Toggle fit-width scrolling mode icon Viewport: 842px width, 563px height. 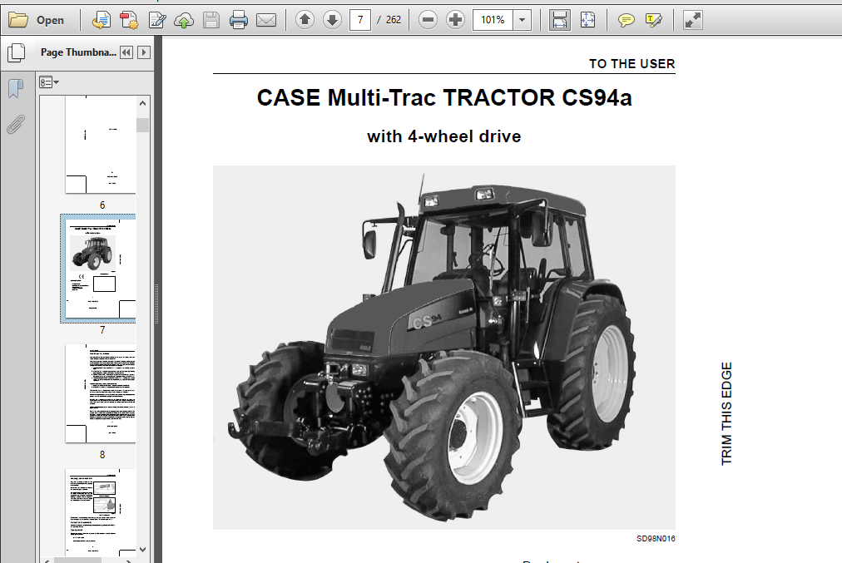(x=560, y=21)
